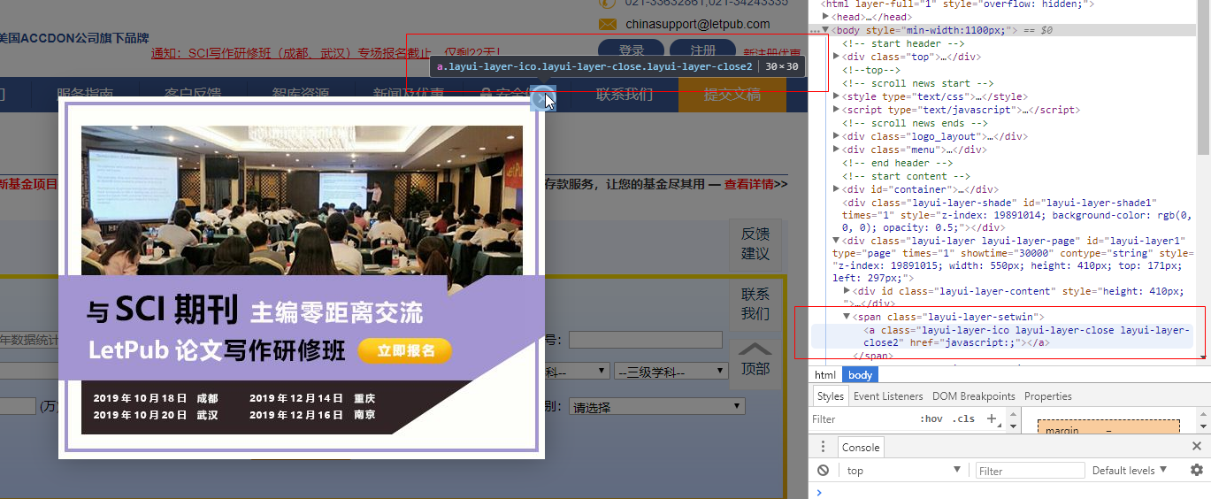Select the Console drawer tab
Viewport: 1211px width, 499px height.
[861, 448]
